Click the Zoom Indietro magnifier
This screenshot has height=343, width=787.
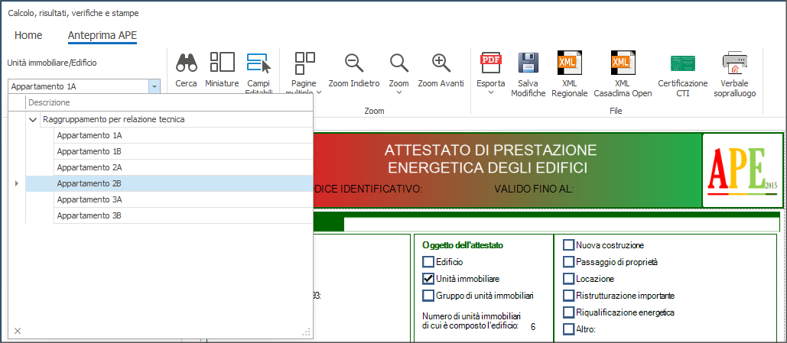click(x=353, y=63)
